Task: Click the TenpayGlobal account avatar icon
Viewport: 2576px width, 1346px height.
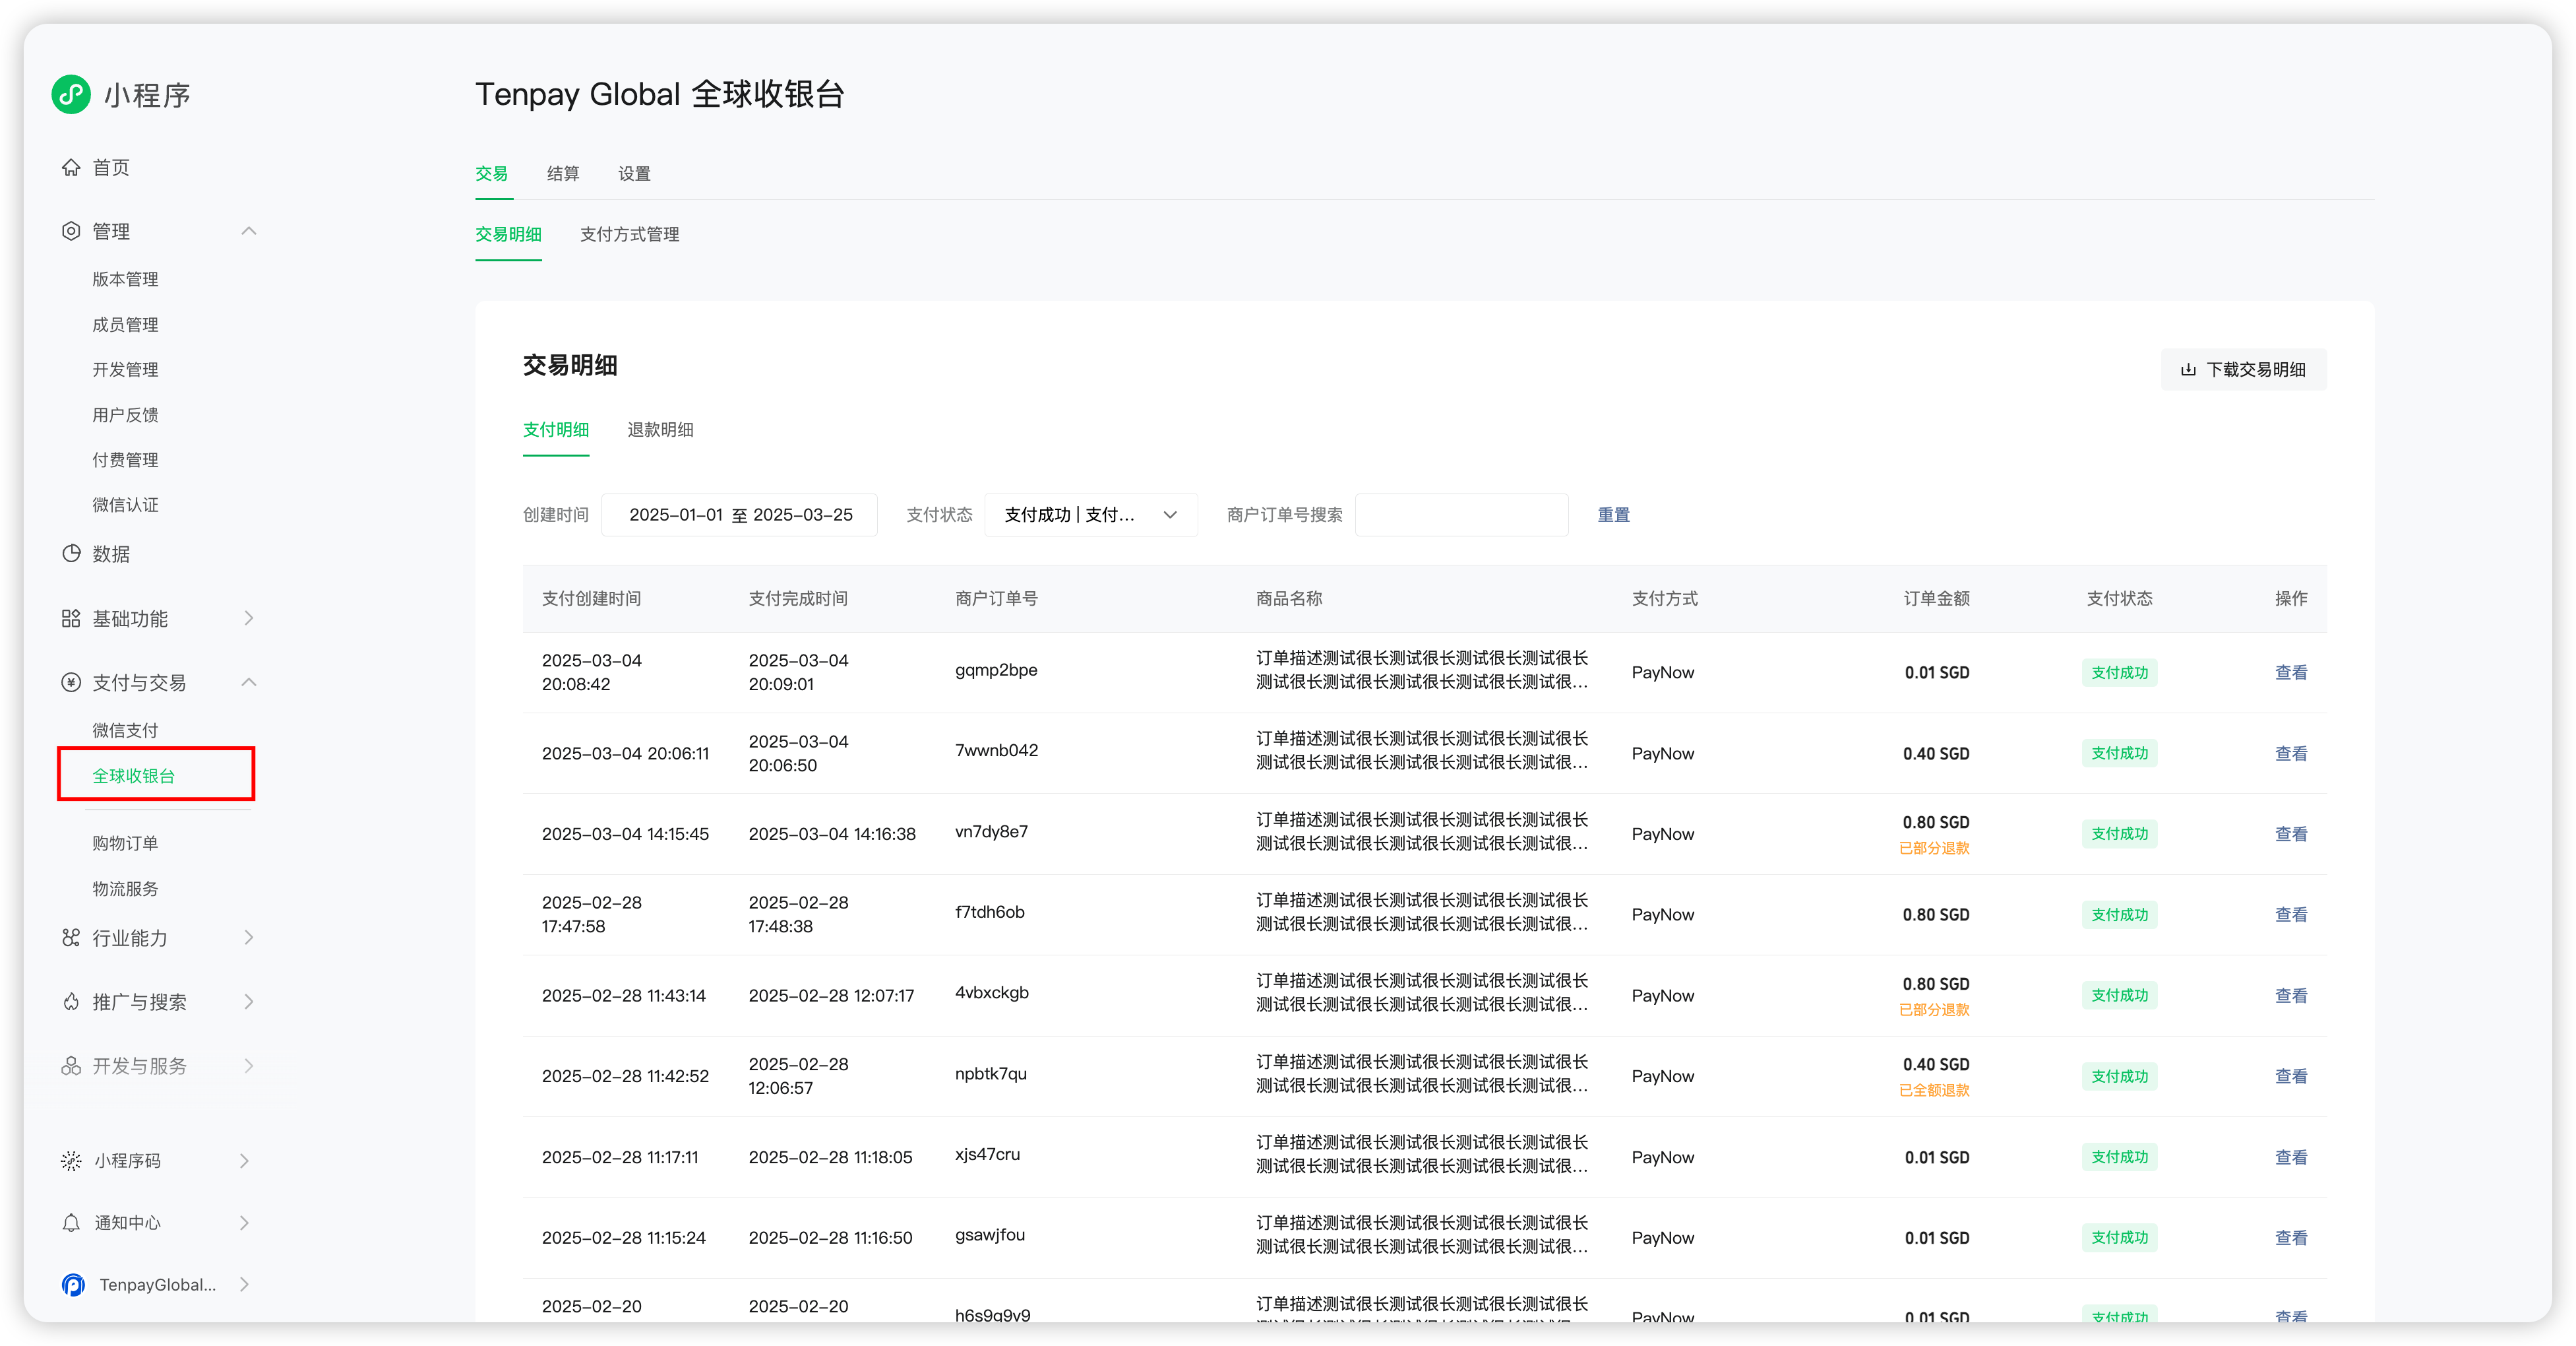Action: (x=73, y=1285)
